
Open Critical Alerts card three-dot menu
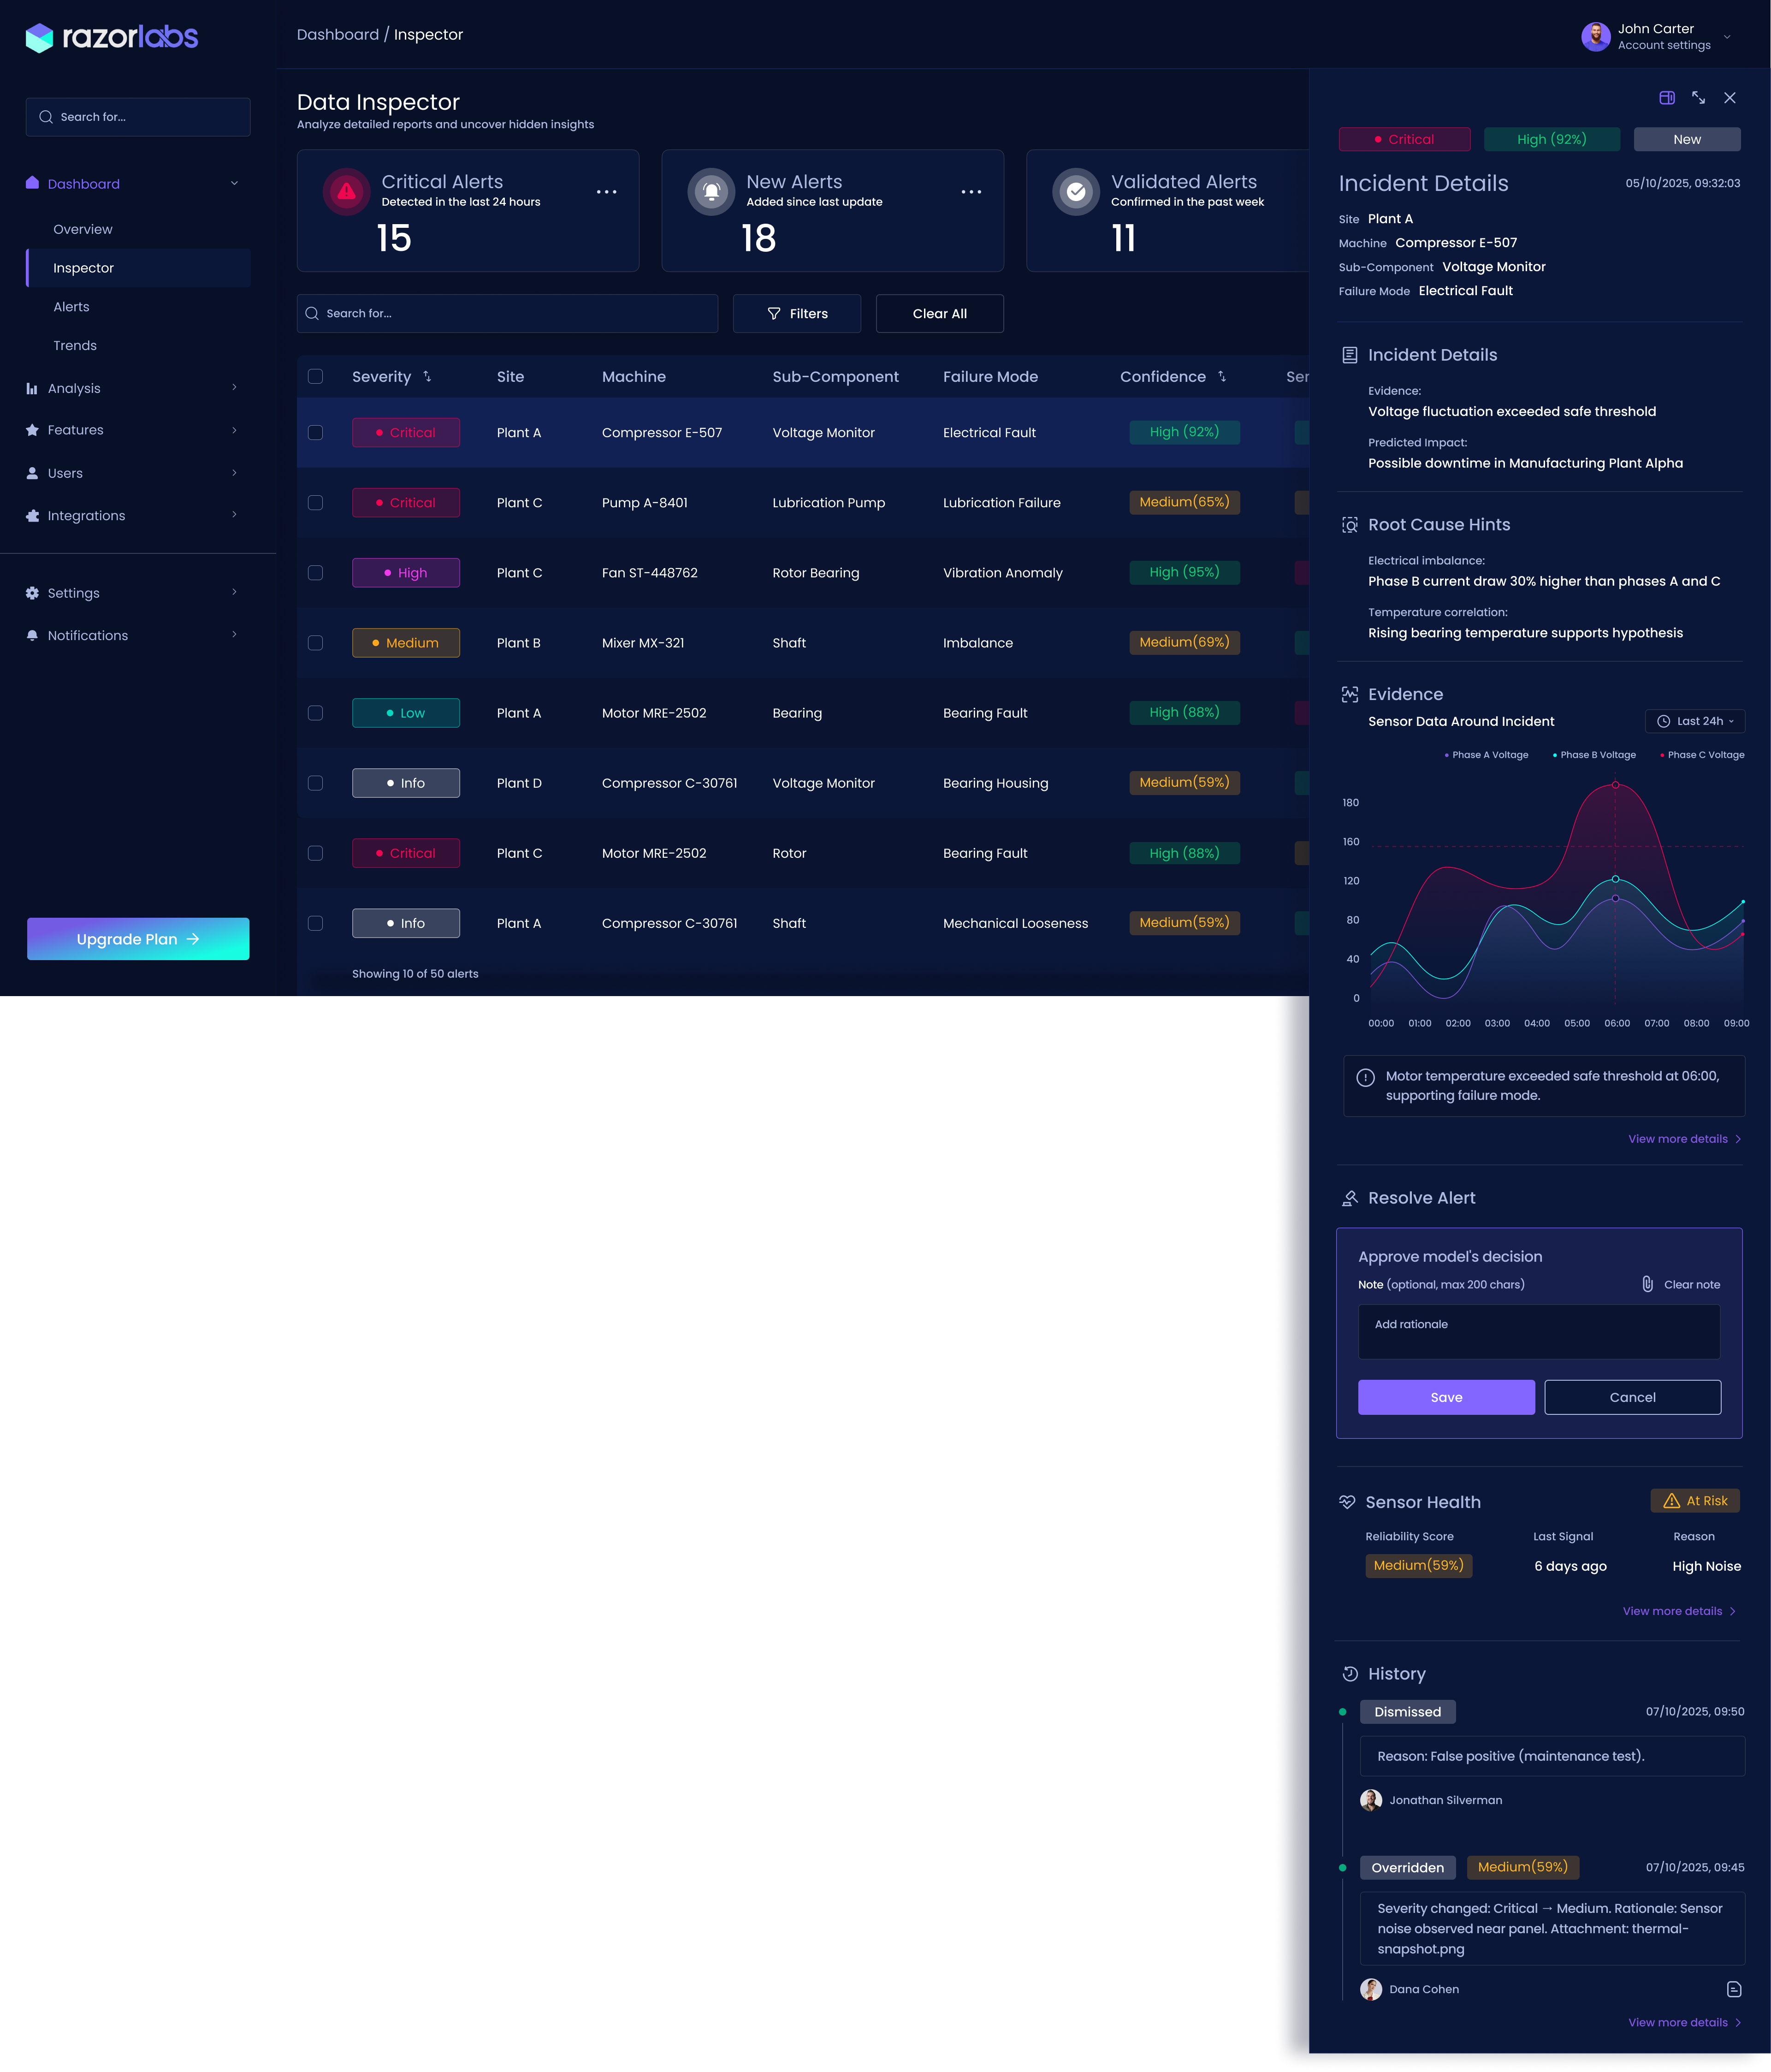606,192
